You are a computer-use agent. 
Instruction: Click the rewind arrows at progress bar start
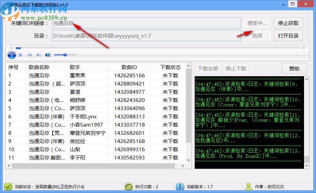12,48
